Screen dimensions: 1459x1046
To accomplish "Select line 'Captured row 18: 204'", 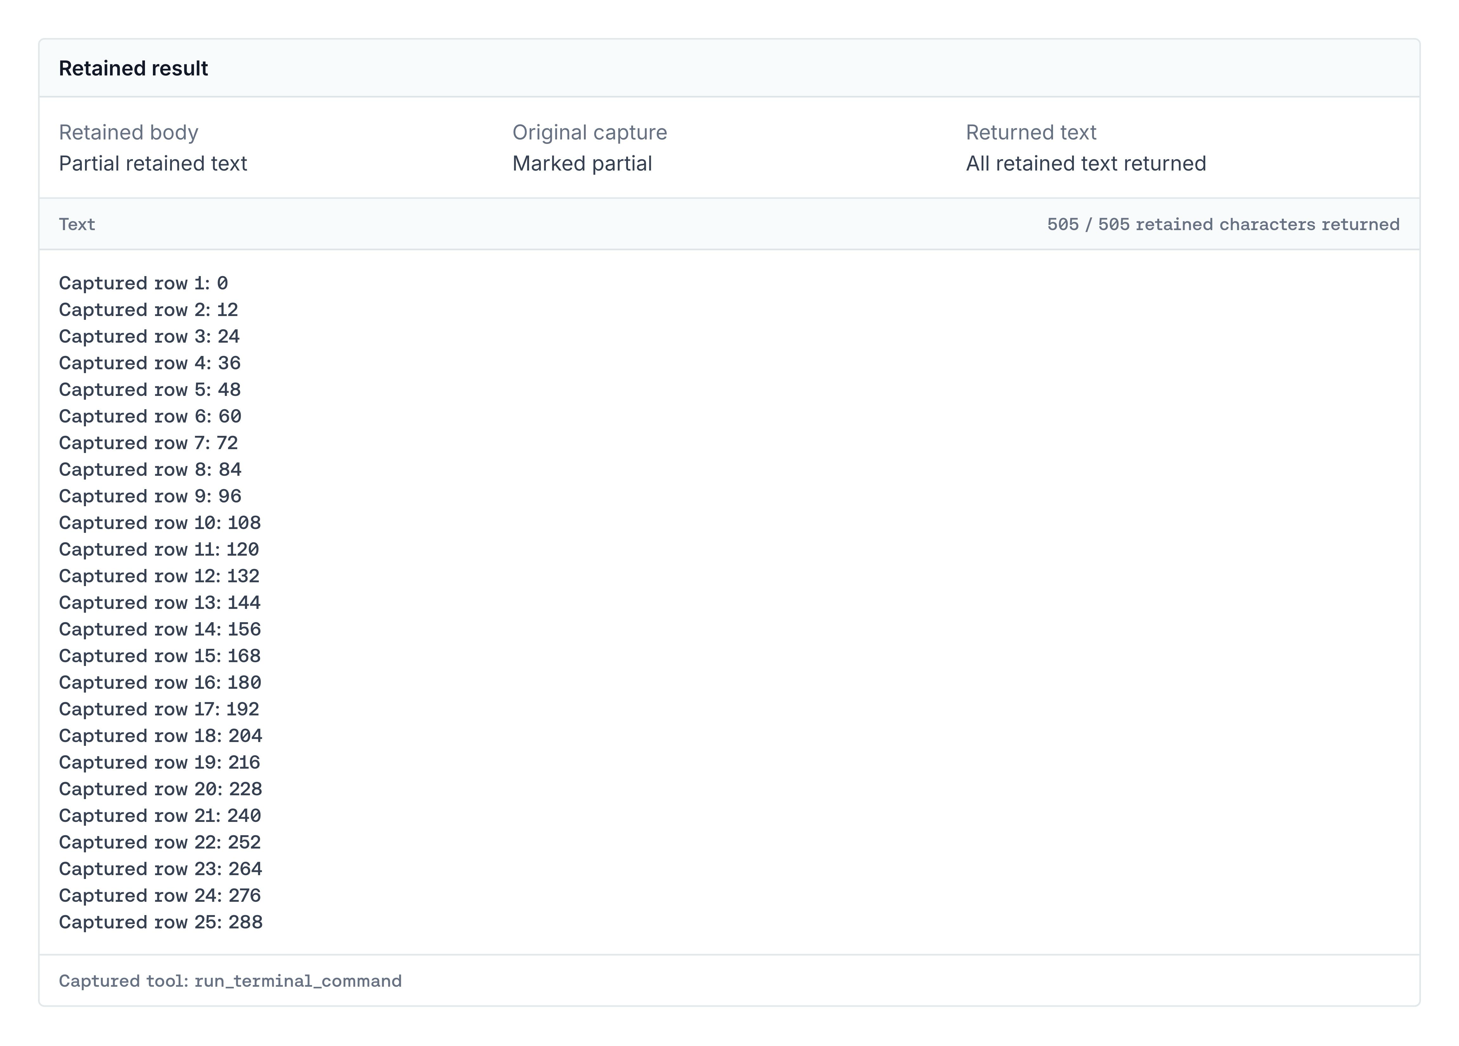I will tap(161, 736).
